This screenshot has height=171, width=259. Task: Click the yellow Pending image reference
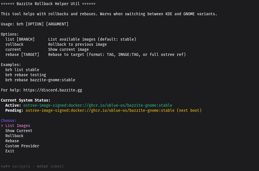[x=100, y=110]
